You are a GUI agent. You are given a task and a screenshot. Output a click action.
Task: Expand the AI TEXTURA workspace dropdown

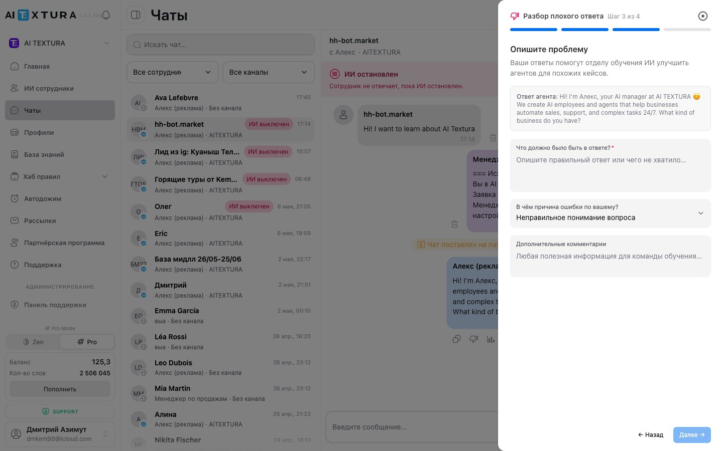tap(60, 43)
